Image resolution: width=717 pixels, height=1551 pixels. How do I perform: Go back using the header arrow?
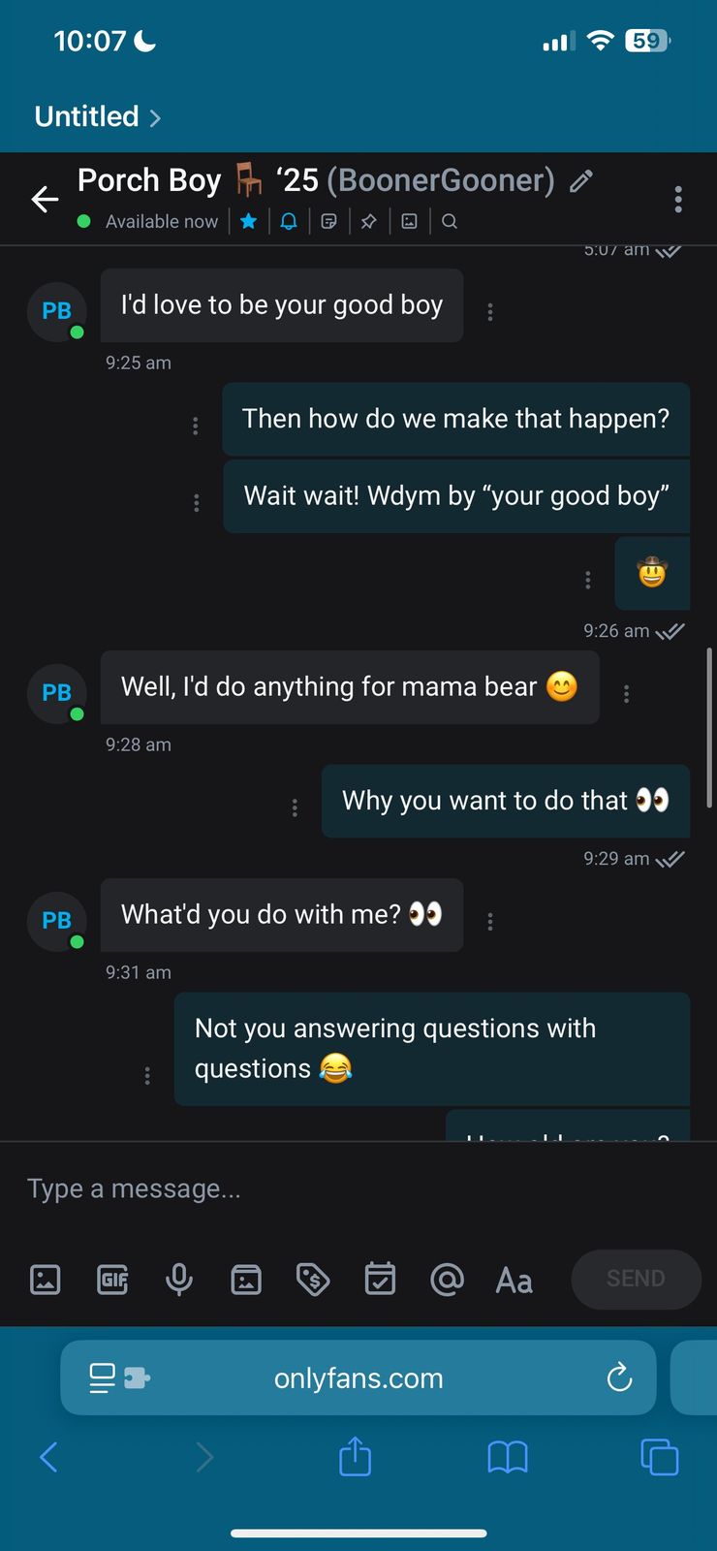[x=45, y=200]
